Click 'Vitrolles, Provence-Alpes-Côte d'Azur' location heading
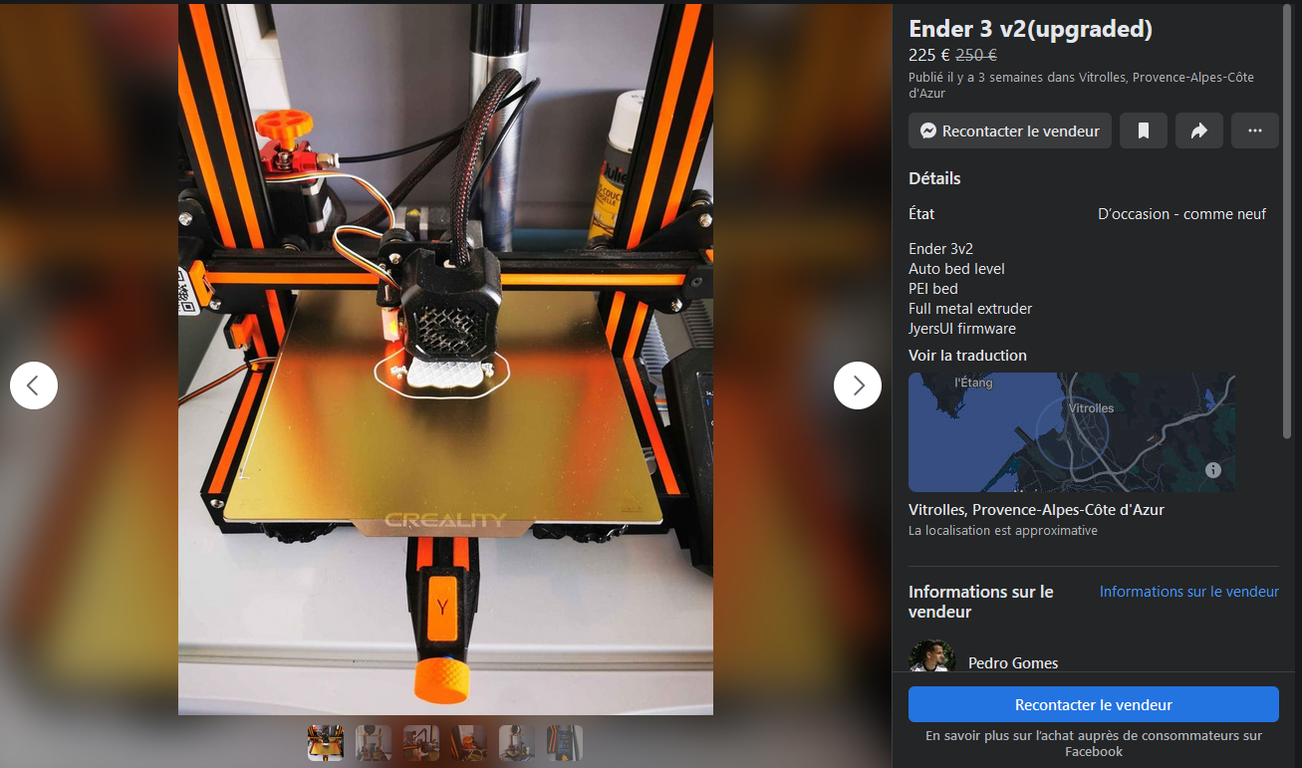Viewport: 1302px width, 768px height. click(1036, 509)
